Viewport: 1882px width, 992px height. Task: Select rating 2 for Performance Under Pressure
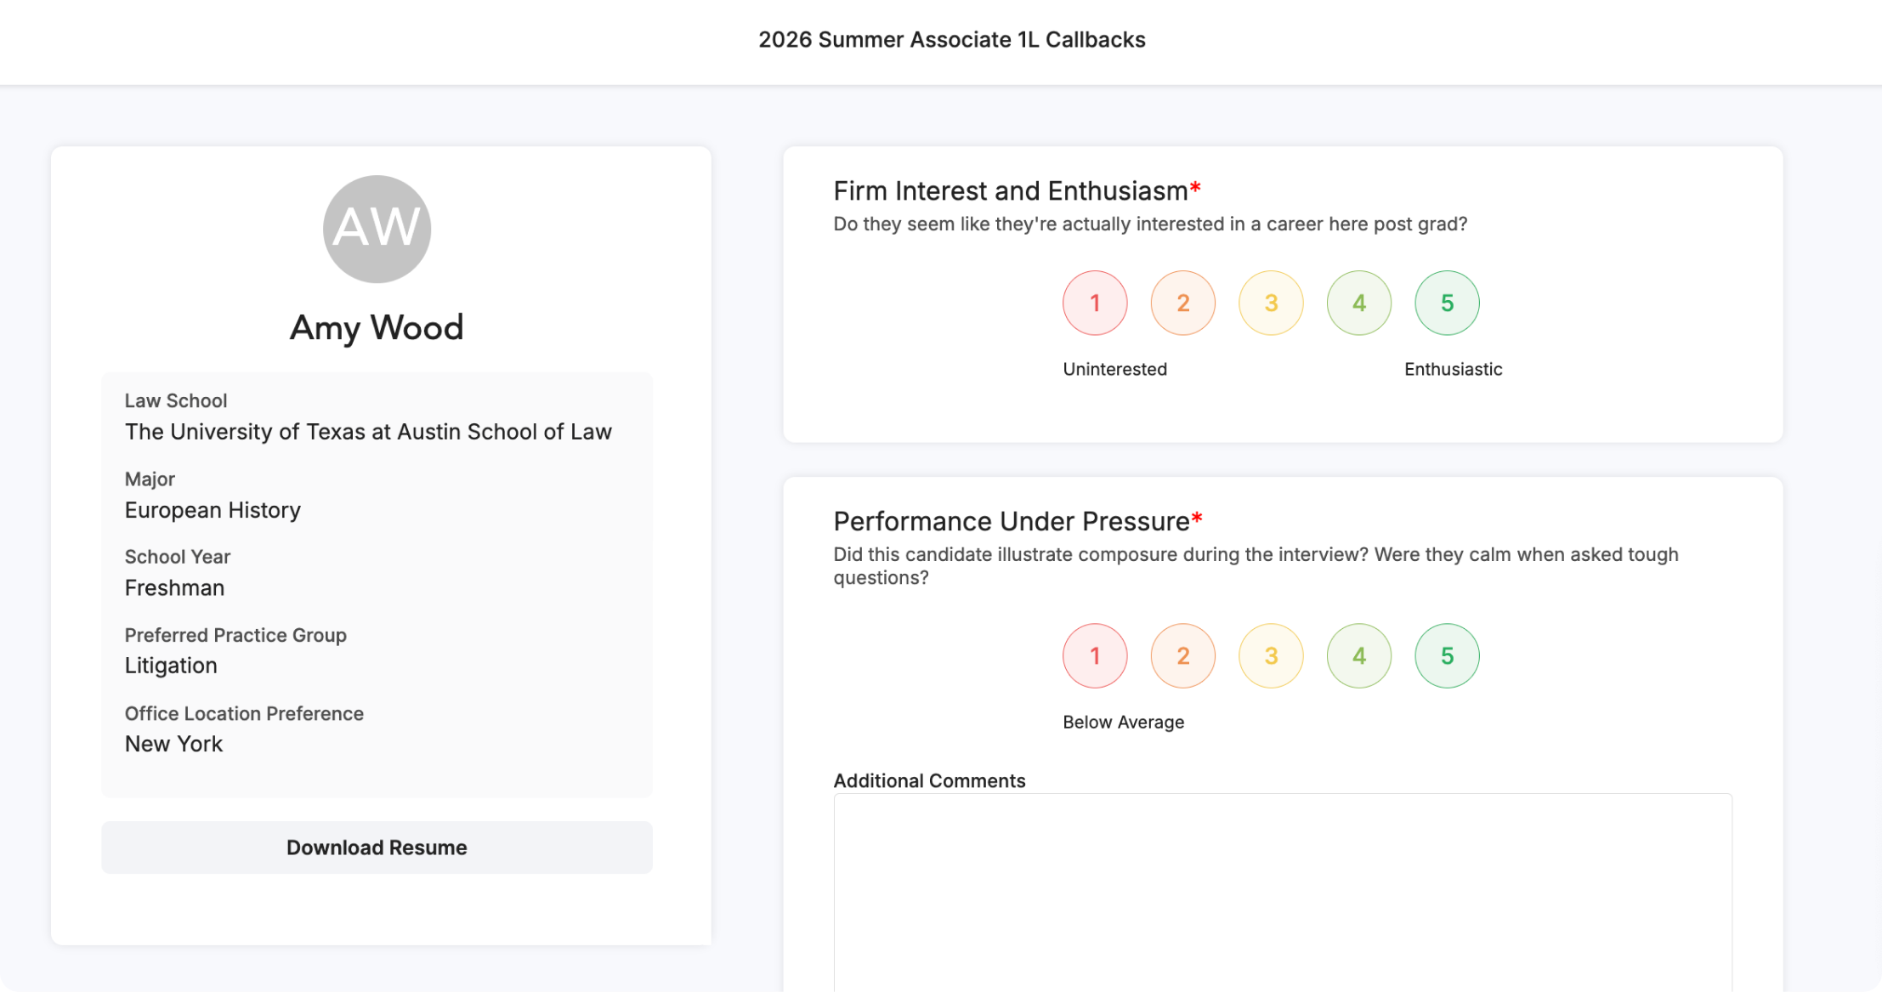(1183, 655)
